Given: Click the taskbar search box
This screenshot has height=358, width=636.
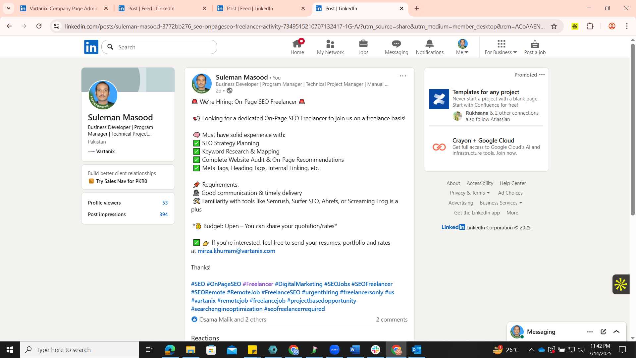Looking at the screenshot, I should pyautogui.click(x=79, y=350).
